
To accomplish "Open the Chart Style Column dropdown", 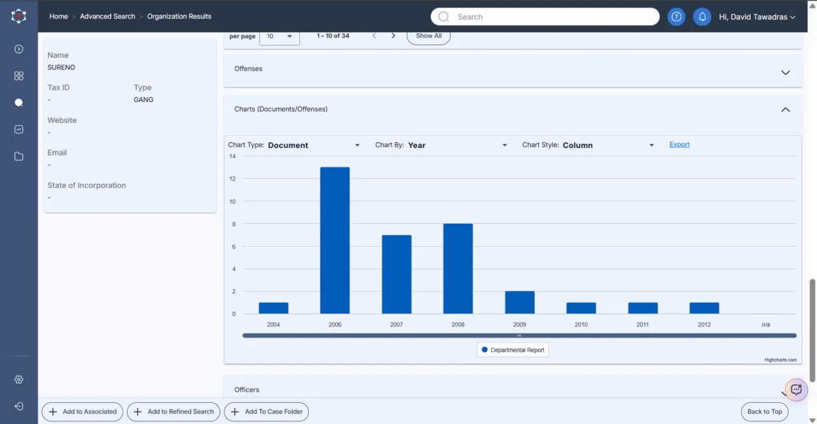I will [608, 145].
